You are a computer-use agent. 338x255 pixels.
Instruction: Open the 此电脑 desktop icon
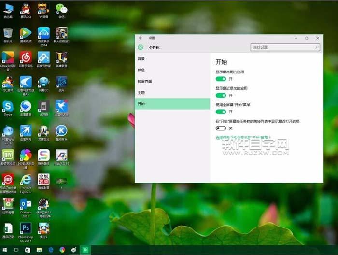[8, 11]
